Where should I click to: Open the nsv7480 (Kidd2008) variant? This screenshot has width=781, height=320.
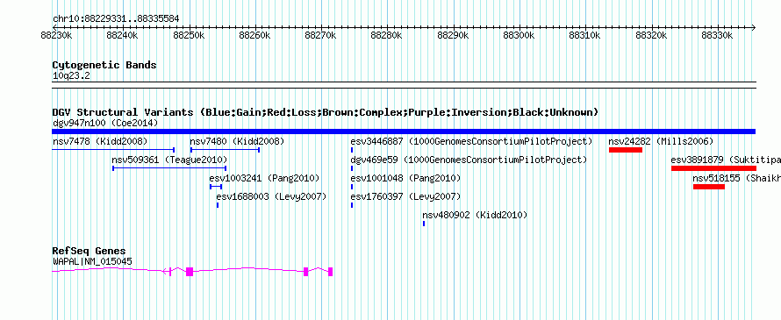pos(237,141)
